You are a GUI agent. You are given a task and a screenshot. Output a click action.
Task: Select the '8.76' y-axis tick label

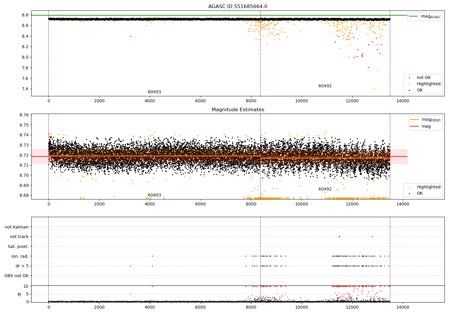[x=24, y=115]
